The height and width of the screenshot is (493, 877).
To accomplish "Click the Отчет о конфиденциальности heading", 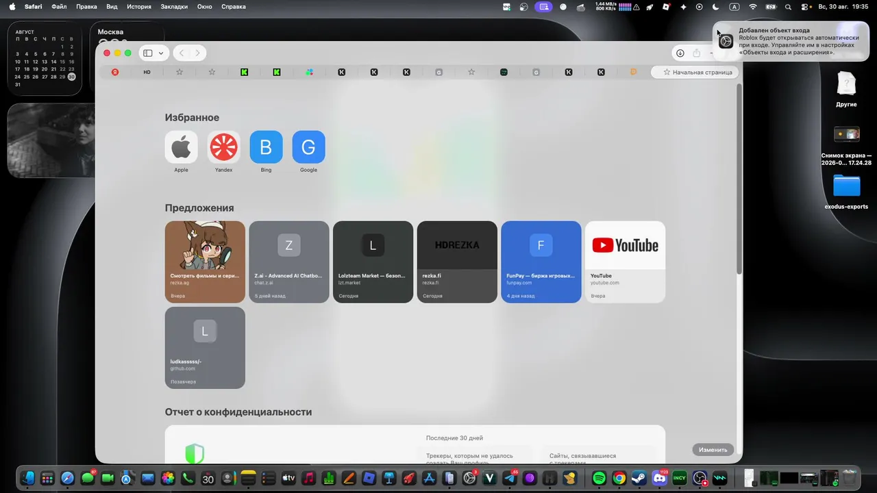I will click(x=238, y=412).
